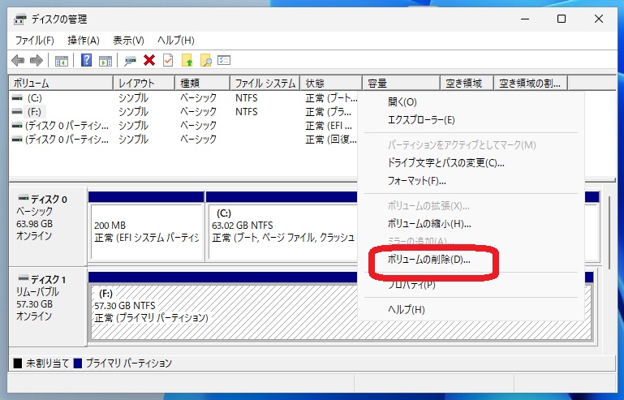This screenshot has width=624, height=400.
Task: Click the drive icon of the (F:) row
Action: coord(17,112)
